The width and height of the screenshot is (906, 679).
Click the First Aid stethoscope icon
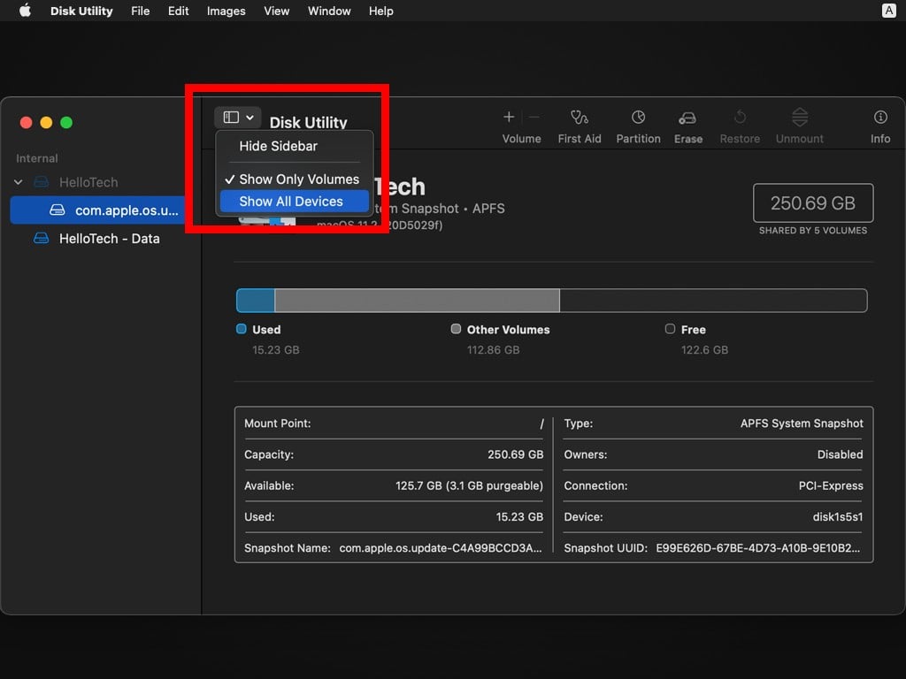[580, 118]
